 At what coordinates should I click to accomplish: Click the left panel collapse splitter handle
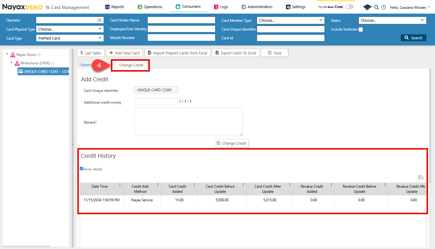pos(72,144)
